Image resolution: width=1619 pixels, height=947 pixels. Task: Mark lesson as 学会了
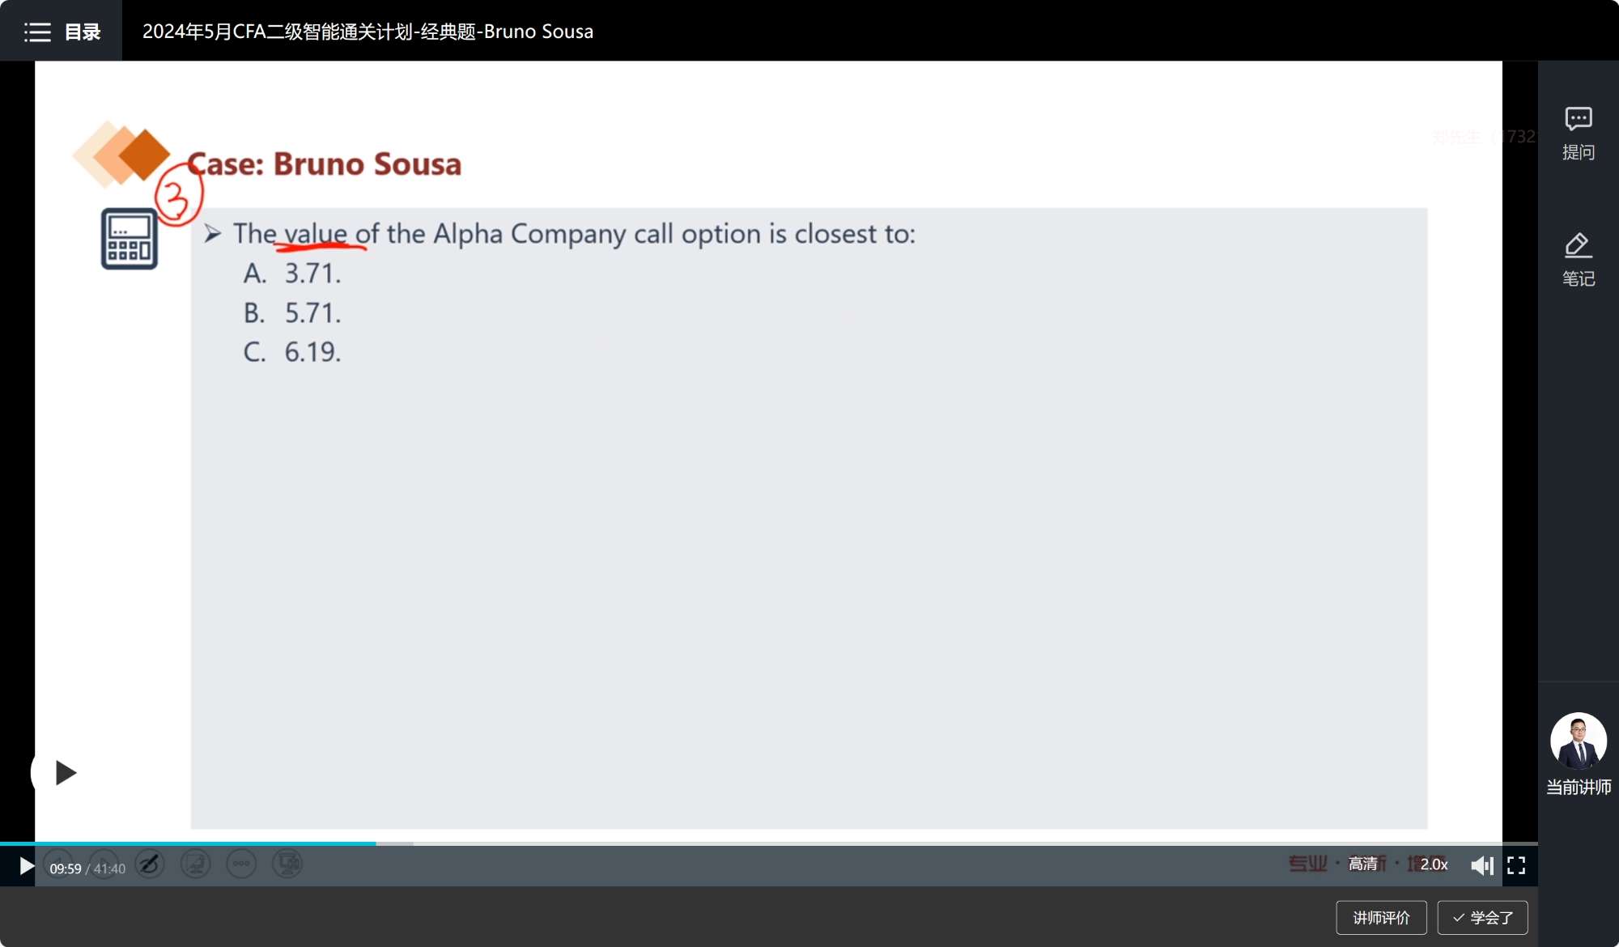[x=1482, y=918]
